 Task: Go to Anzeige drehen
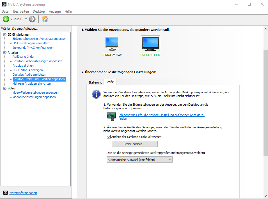click(23, 66)
